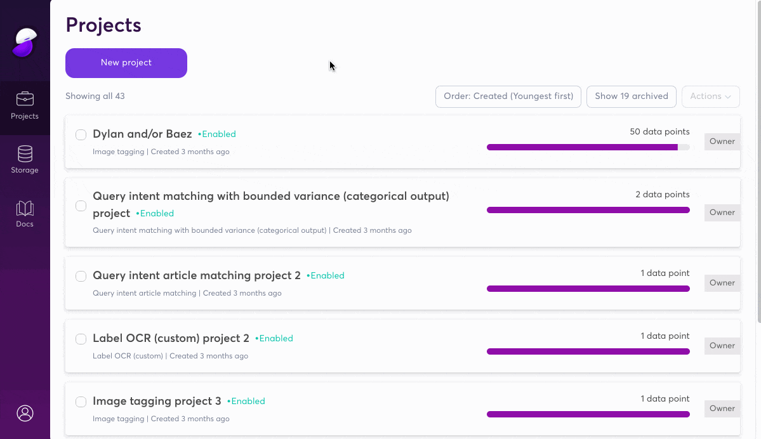Open the Dylan and/or Baez project
The width and height of the screenshot is (761, 439).
[x=142, y=134]
